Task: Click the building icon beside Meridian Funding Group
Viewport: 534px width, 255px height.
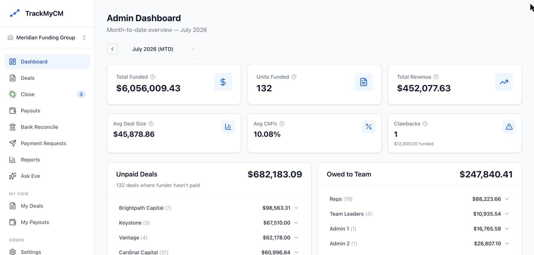Action: (x=10, y=37)
